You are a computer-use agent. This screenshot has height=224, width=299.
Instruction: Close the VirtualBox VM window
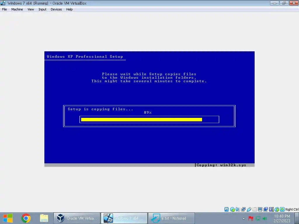(294, 3)
